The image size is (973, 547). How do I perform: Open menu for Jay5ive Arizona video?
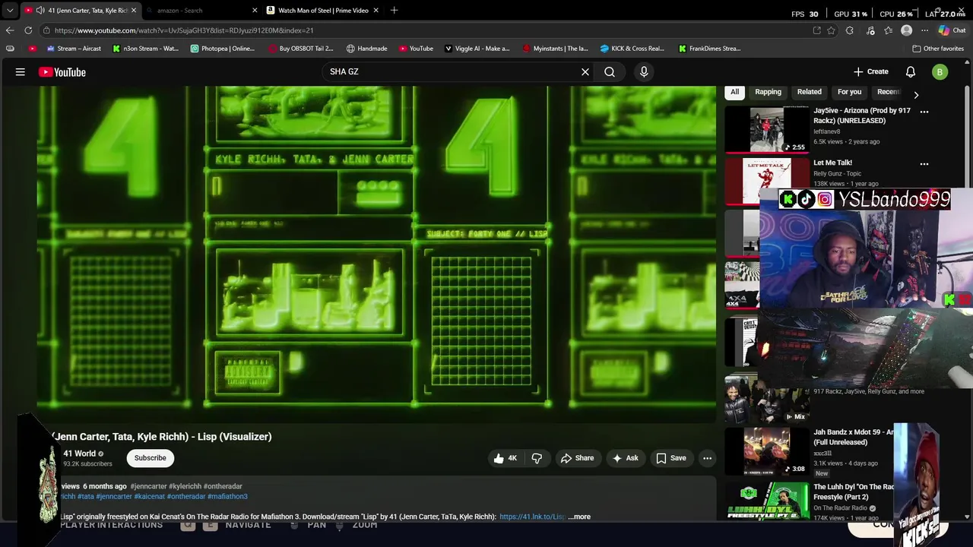point(924,112)
